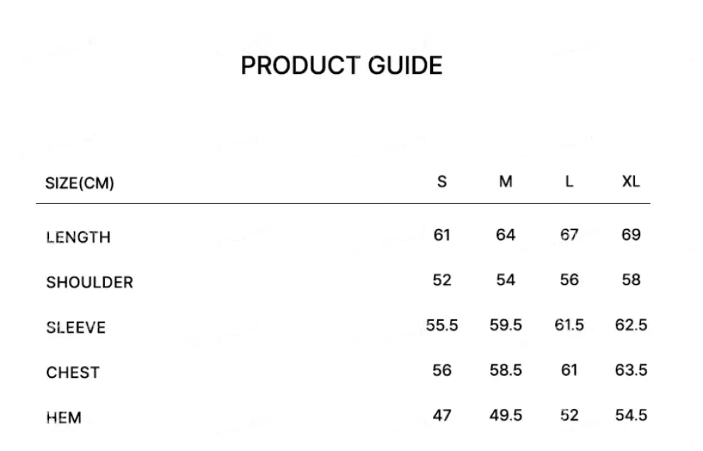Select the SHOULDER row label
703x451 pixels.
(x=89, y=282)
